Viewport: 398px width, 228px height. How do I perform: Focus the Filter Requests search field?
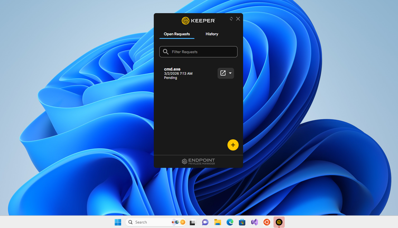pos(198,52)
